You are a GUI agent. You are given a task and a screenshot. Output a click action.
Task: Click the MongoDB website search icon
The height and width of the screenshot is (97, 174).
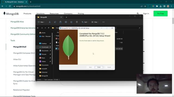point(138,13)
